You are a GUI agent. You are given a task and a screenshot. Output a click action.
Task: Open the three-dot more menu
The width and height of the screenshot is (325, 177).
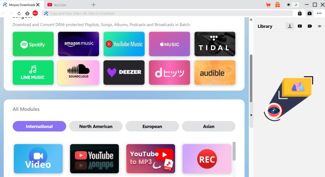point(319,13)
